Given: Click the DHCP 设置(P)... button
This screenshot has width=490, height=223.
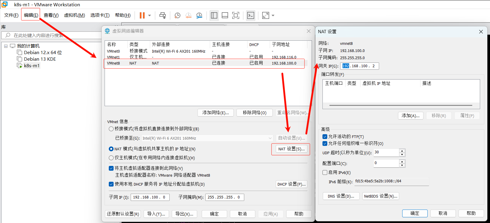Looking at the screenshot, I should pyautogui.click(x=292, y=184).
